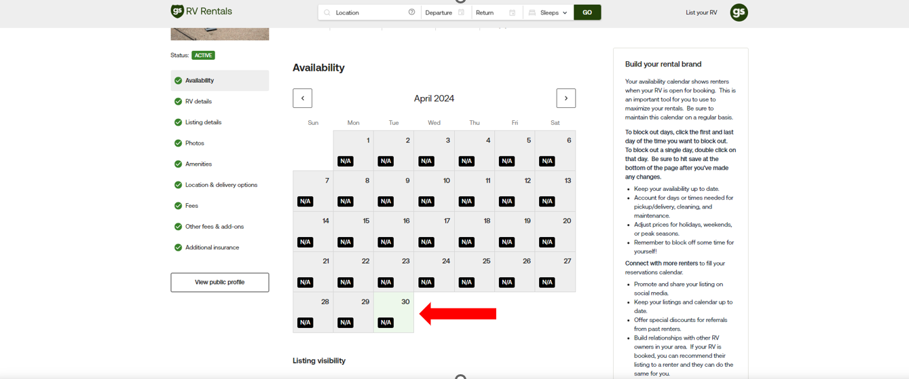Image resolution: width=909 pixels, height=379 pixels.
Task: Open the Departure date calendar icon
Action: [x=462, y=12]
